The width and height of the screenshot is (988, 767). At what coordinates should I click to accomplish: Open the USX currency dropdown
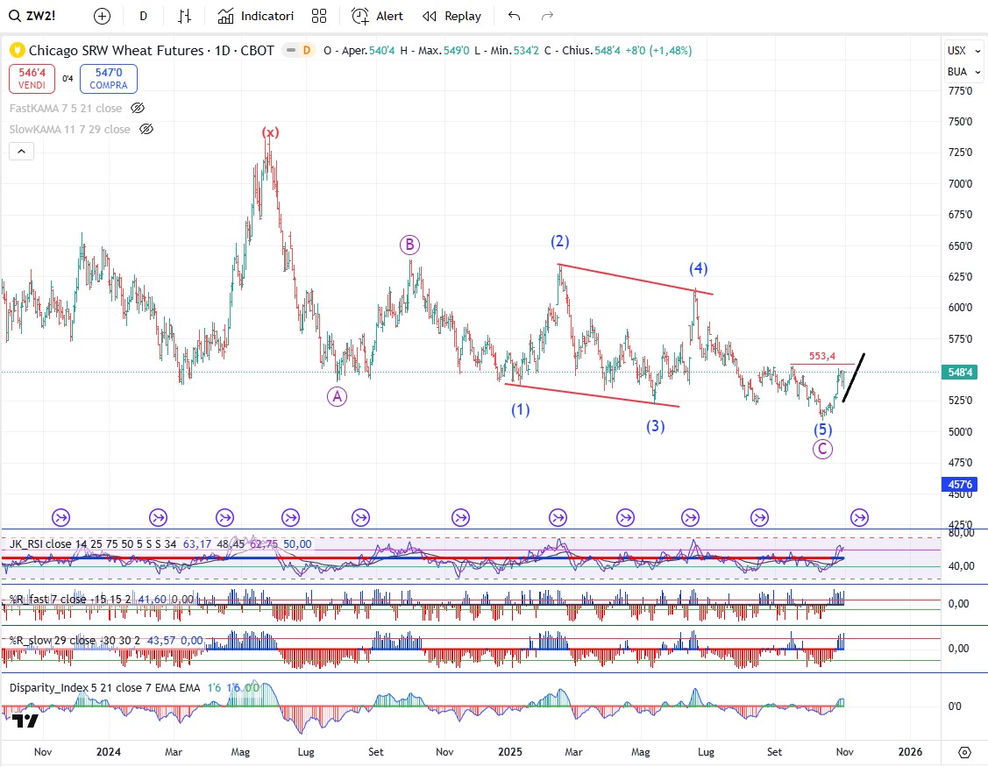pyautogui.click(x=956, y=50)
